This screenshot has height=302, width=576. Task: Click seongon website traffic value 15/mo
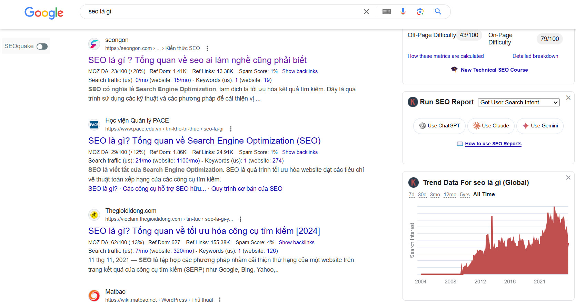(181, 80)
